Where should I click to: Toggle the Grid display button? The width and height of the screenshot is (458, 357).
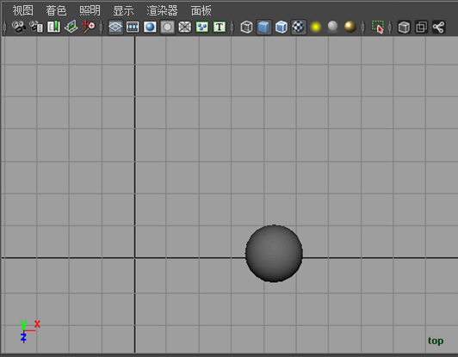[115, 28]
